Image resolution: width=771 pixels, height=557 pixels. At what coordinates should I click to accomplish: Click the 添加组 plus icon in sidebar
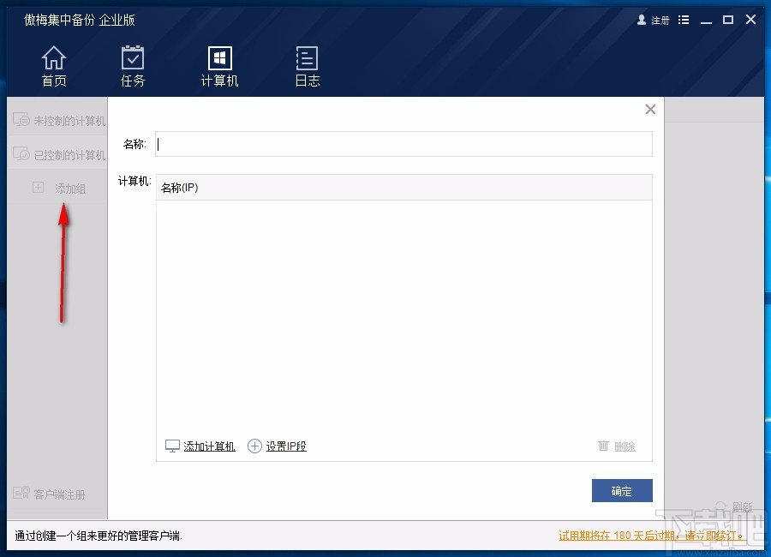click(x=38, y=188)
